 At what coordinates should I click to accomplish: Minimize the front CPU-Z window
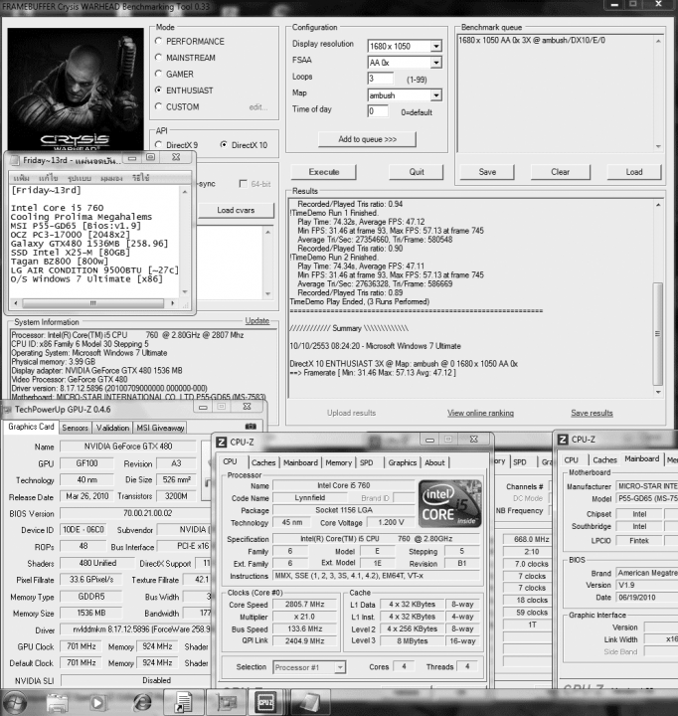pyautogui.click(x=429, y=440)
